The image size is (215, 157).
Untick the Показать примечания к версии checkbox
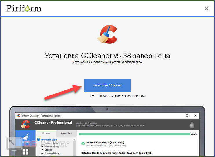(x=93, y=95)
